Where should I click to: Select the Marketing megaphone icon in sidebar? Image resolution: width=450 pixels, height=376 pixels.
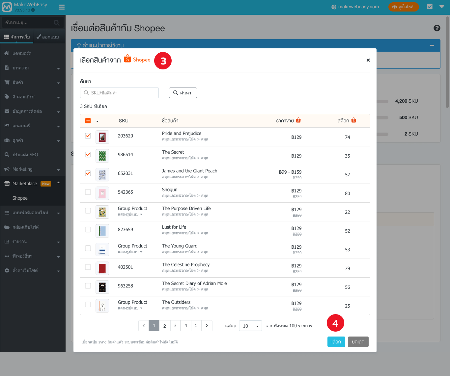point(7,169)
